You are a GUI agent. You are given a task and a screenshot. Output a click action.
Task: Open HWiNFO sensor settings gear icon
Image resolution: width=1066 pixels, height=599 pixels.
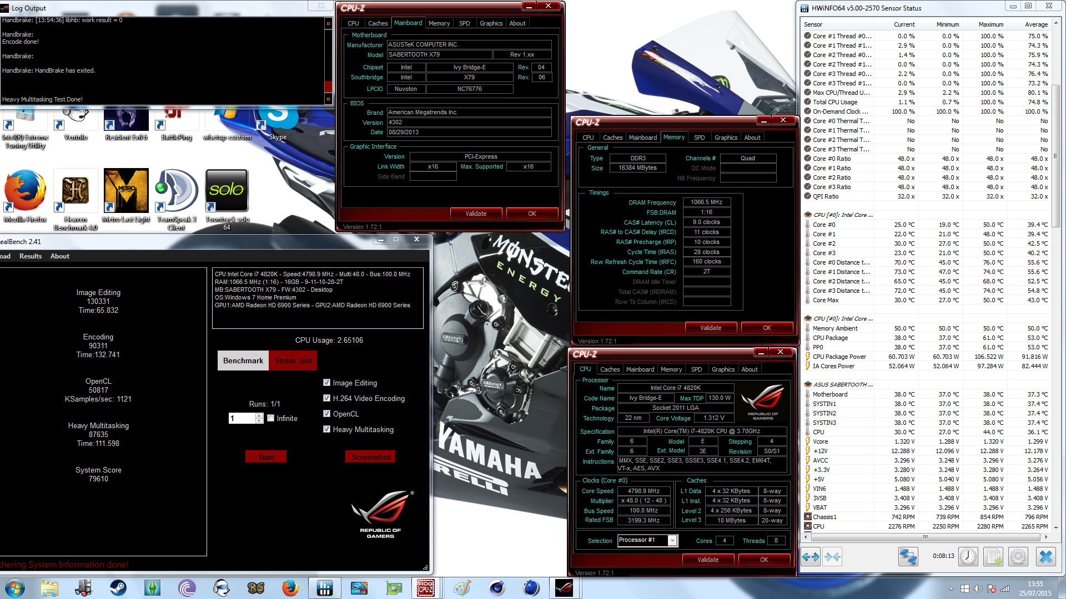pos(1018,556)
